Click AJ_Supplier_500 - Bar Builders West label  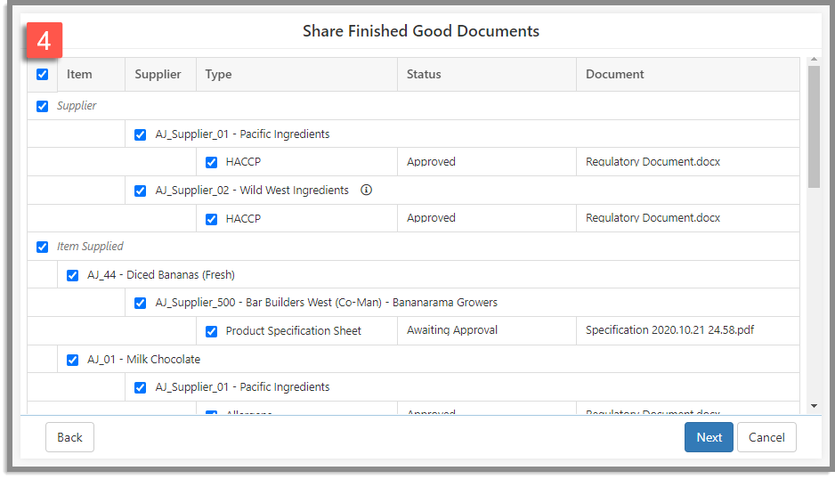(327, 302)
